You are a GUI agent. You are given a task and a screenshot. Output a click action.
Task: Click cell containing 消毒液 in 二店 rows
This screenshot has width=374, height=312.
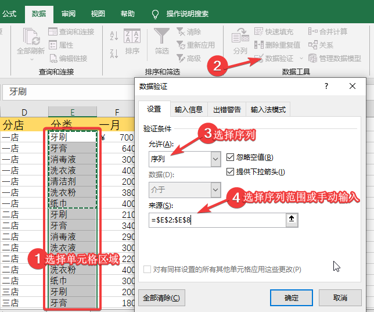click(73, 236)
